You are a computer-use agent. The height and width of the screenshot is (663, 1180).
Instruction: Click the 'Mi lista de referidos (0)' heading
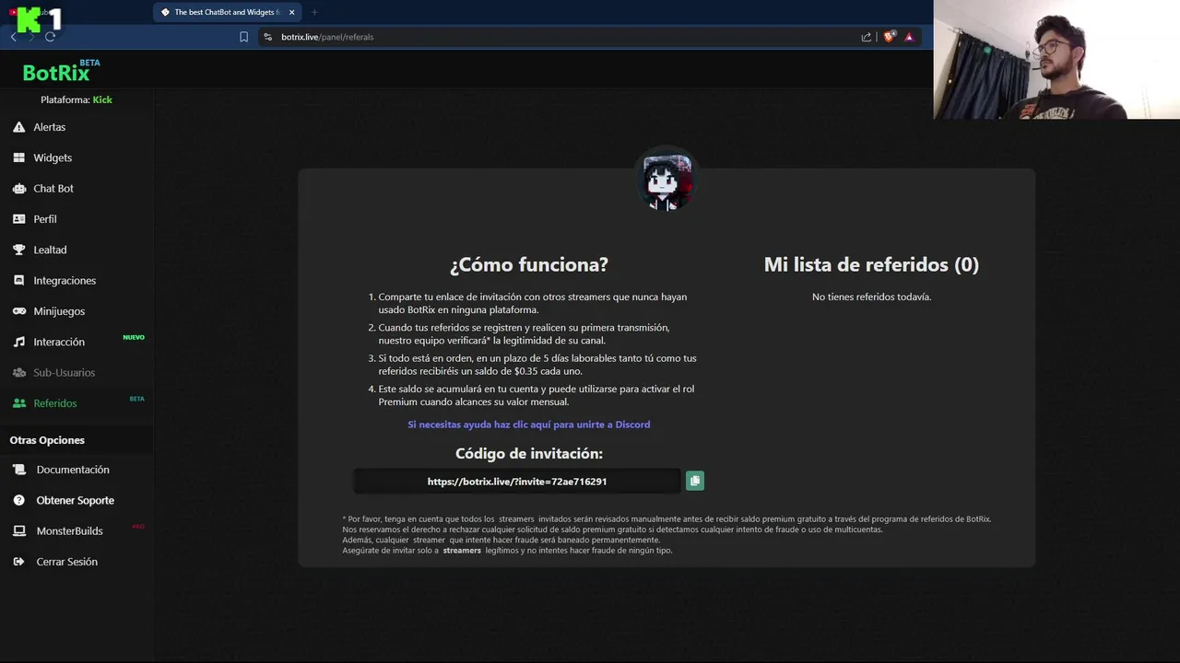pos(871,264)
